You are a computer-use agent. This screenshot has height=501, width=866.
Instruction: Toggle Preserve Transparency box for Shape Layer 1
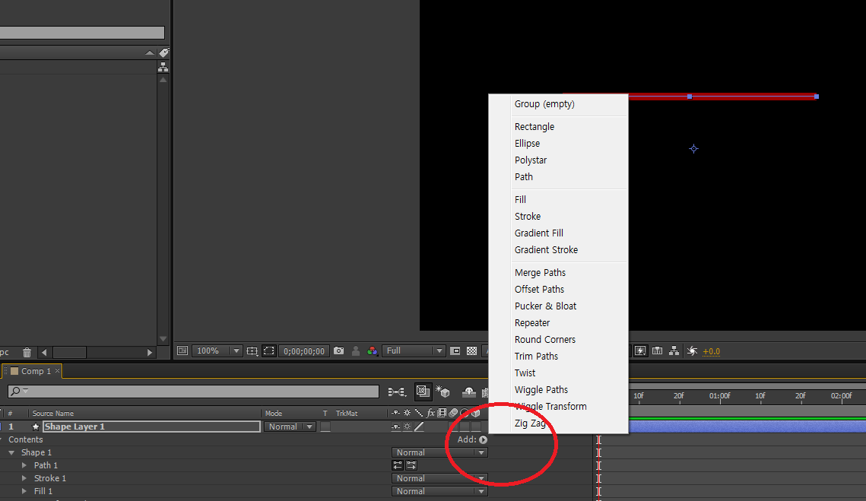(x=325, y=426)
